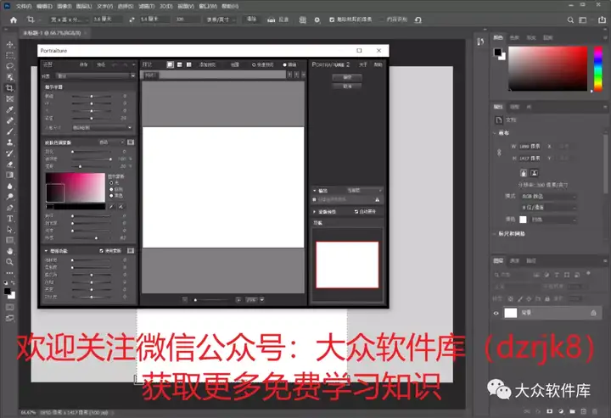The image size is (611, 418).
Task: Collapse the output section in Portraiture
Action: 315,191
